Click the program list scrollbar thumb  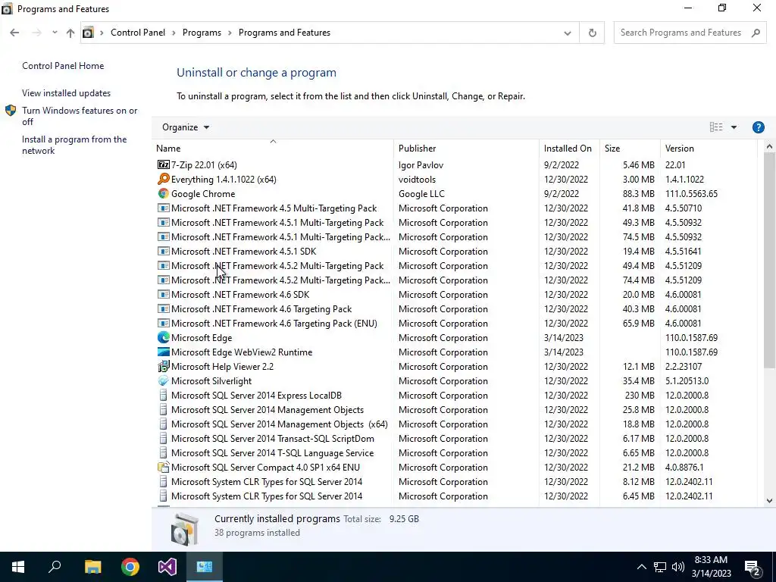tap(769, 261)
